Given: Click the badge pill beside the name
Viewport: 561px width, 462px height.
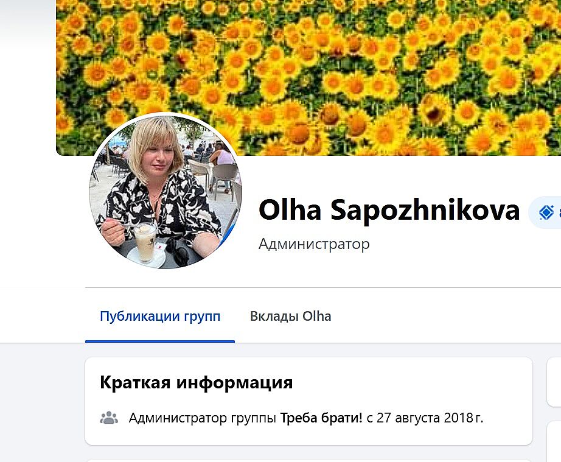Looking at the screenshot, I should click(545, 212).
